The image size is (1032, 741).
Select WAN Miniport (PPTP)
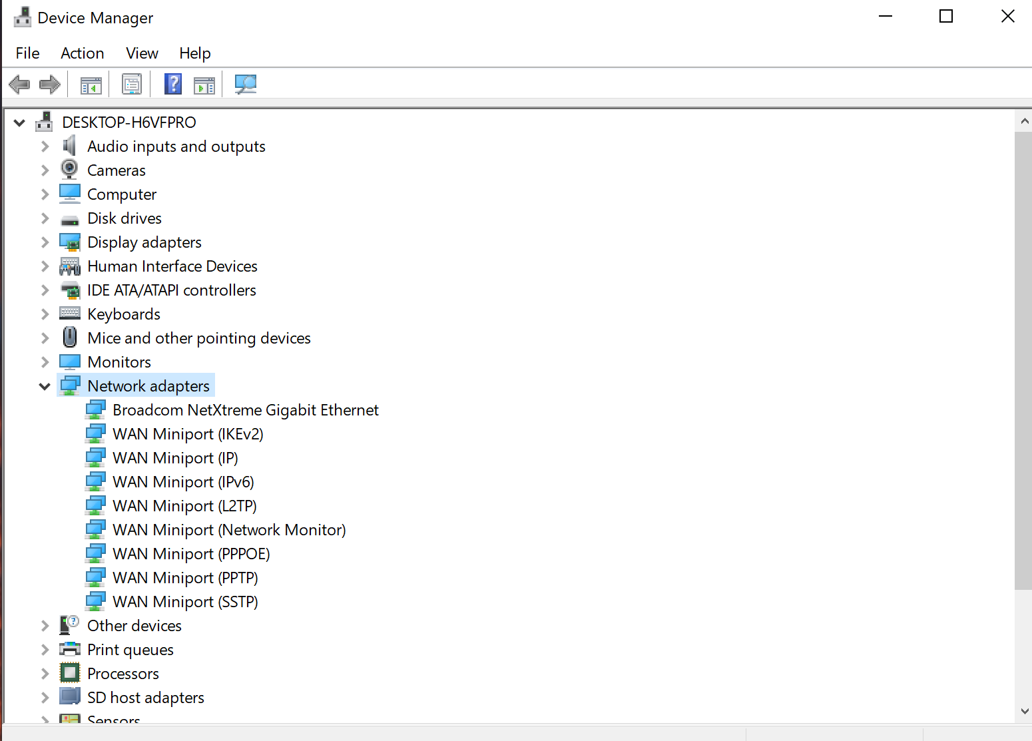tap(186, 578)
